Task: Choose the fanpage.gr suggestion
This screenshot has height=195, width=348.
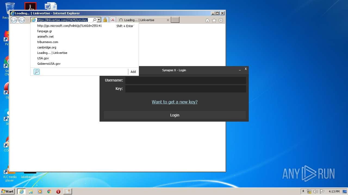Action: [x=85, y=31]
